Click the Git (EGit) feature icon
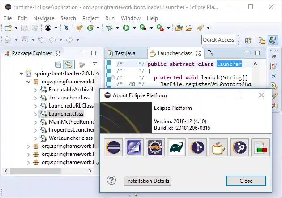The height and width of the screenshot is (198, 282). coord(197,148)
